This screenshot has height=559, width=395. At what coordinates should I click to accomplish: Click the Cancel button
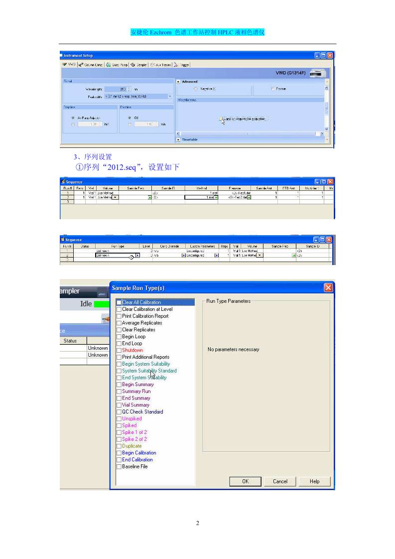tap(280, 481)
